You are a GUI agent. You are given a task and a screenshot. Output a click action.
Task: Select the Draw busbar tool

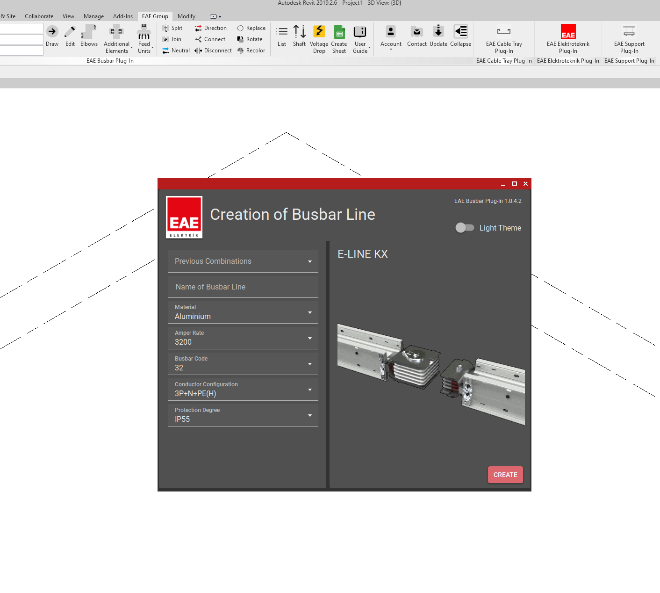(52, 36)
